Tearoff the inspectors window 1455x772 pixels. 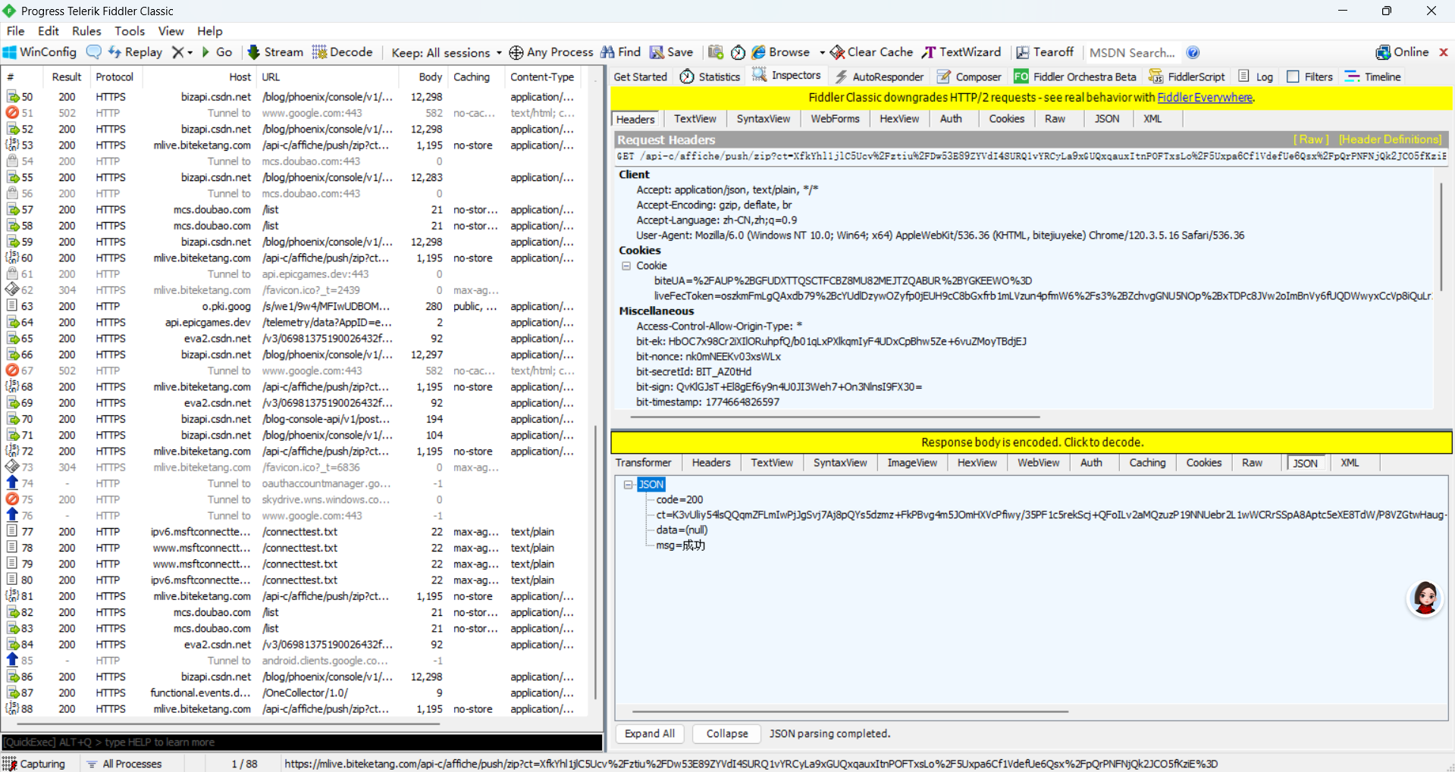(1045, 52)
